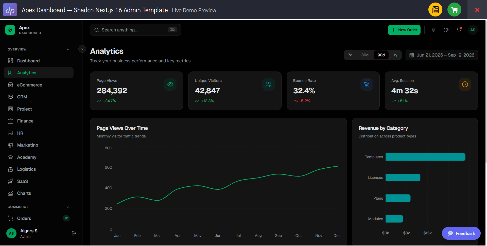Viewport: 487px width, 246px height.
Task: Open HR section in sidebar
Action: click(39, 133)
